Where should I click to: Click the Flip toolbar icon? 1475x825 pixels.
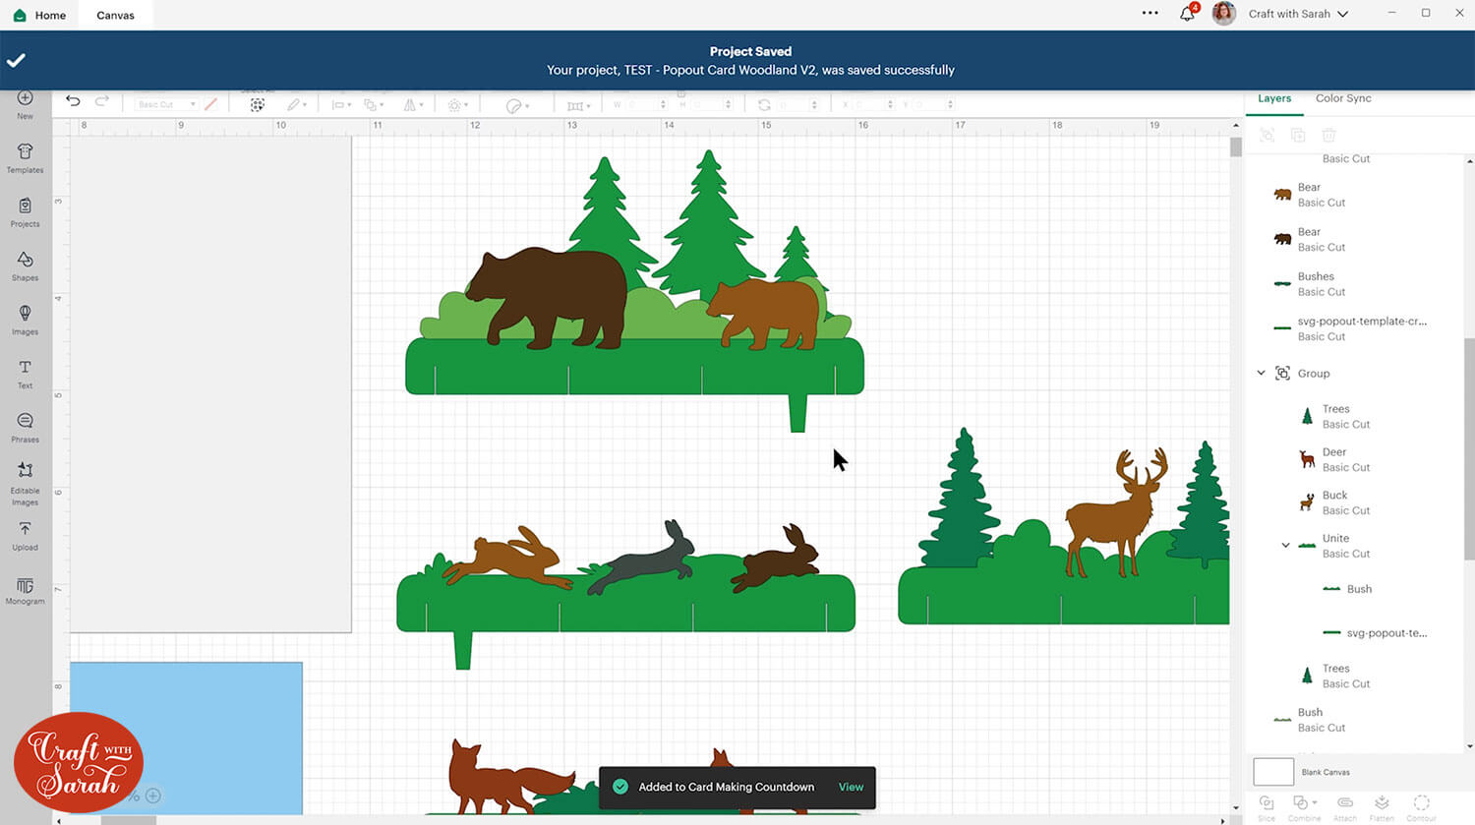coord(412,104)
